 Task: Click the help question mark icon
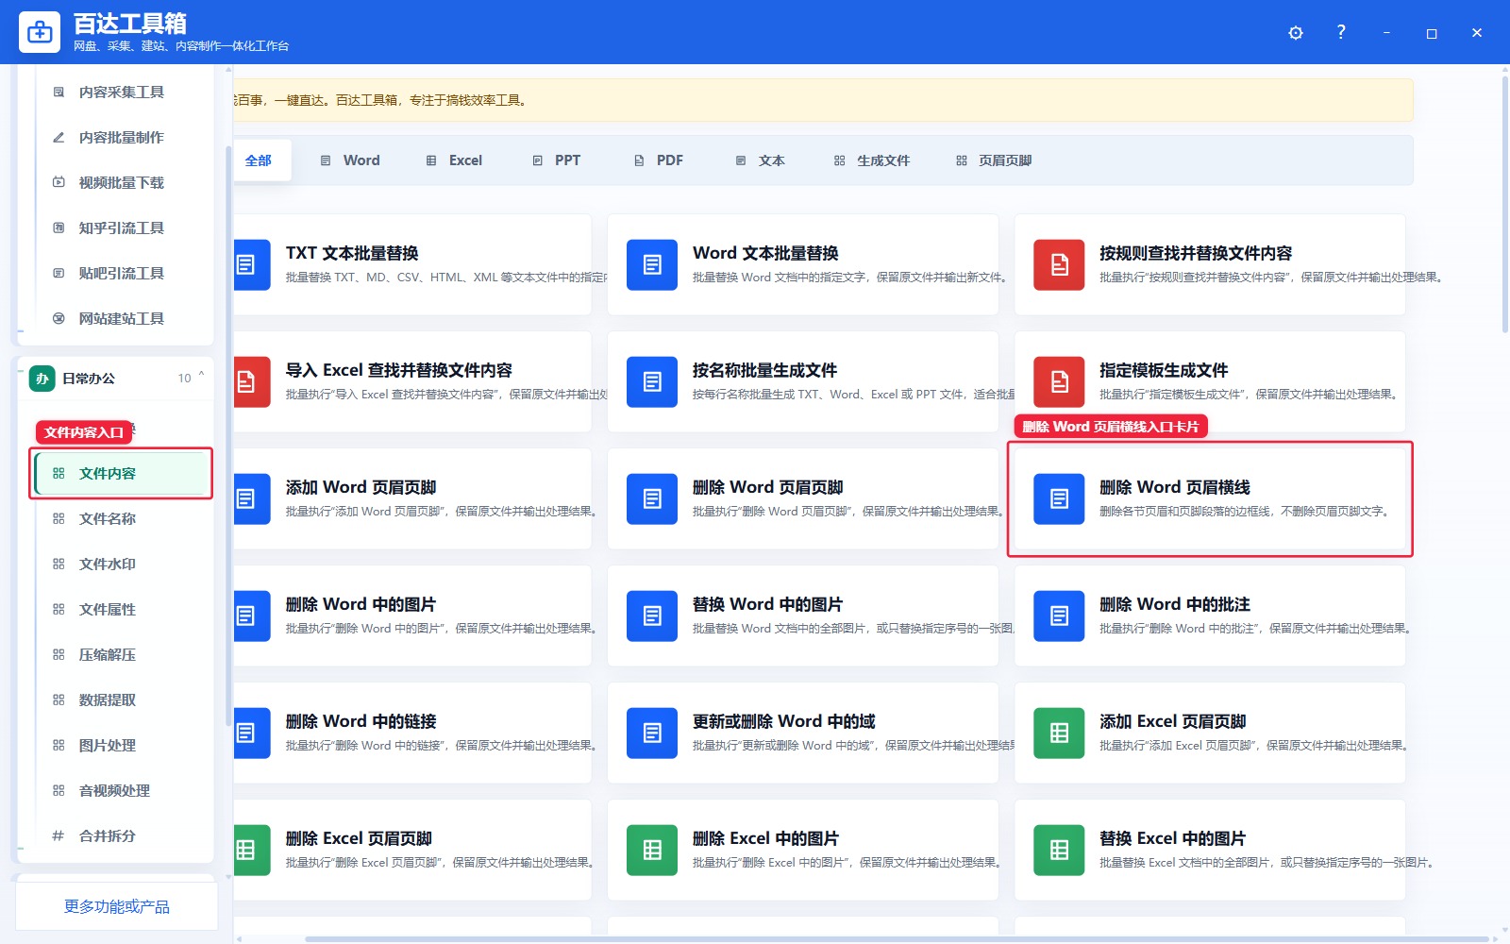click(x=1341, y=32)
